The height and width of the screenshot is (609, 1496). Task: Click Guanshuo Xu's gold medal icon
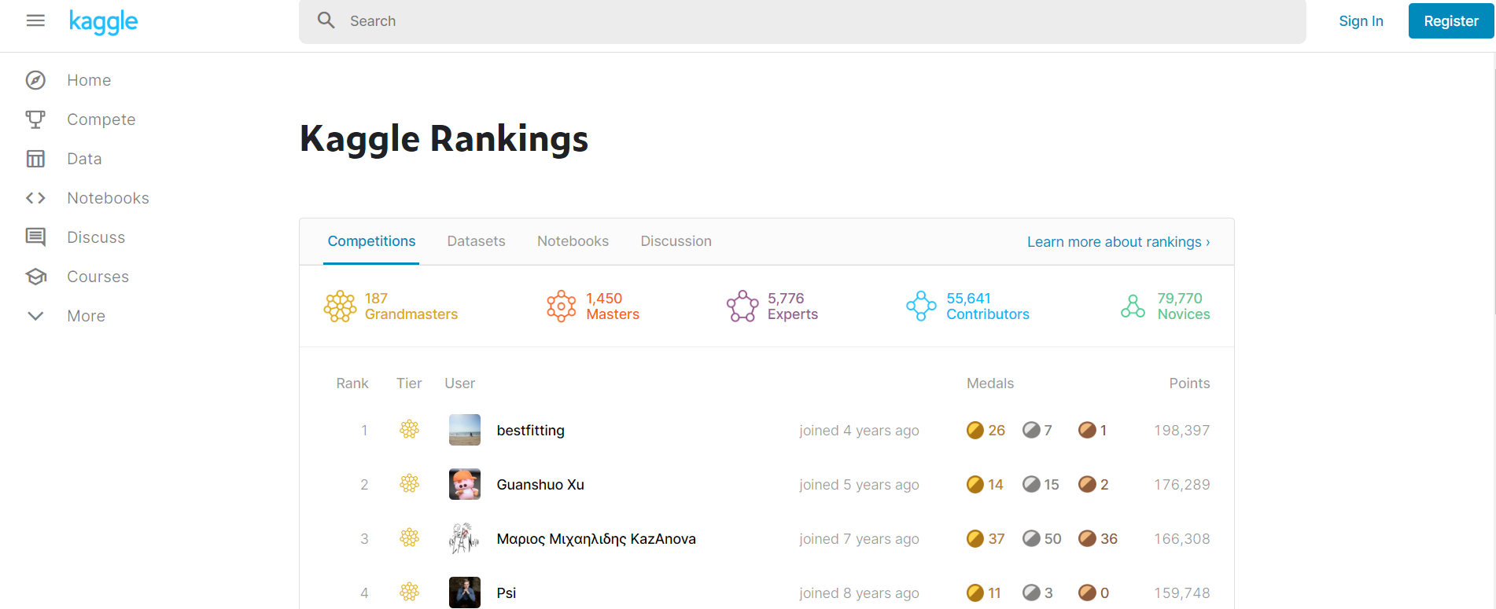click(975, 484)
